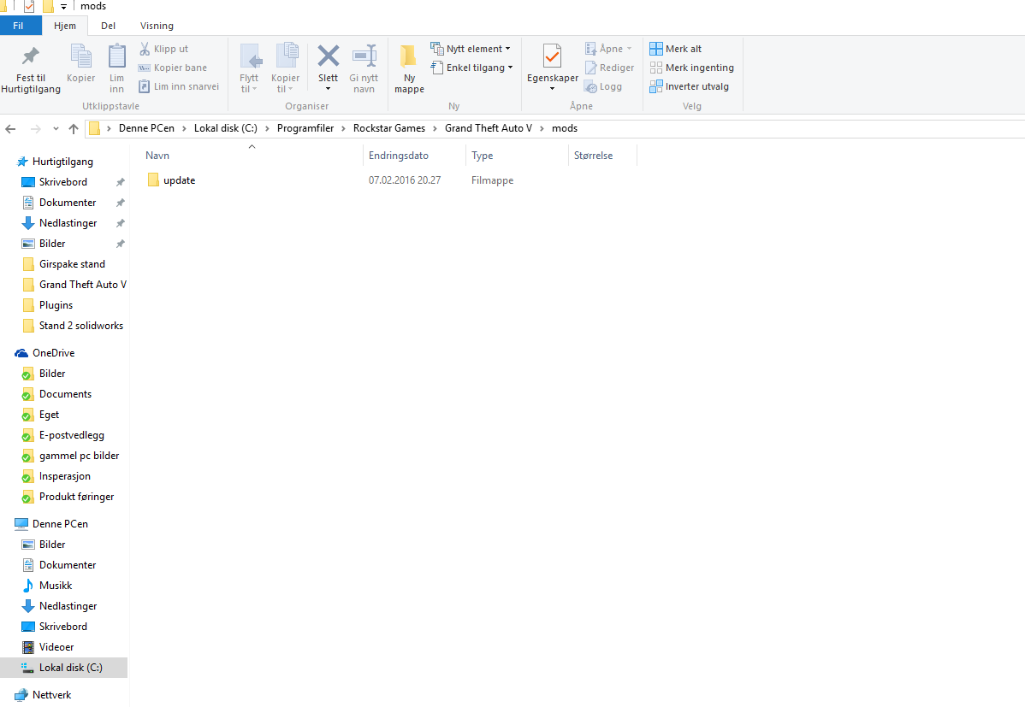Click Lim inn snarvei command
This screenshot has height=707, width=1025.
(179, 86)
